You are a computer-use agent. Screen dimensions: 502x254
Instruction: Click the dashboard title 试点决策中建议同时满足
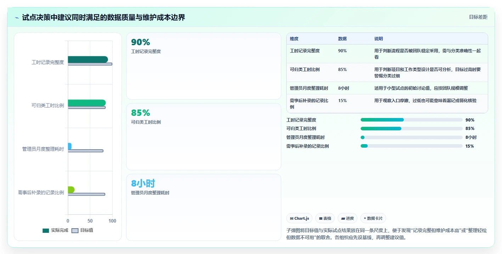tap(103, 18)
